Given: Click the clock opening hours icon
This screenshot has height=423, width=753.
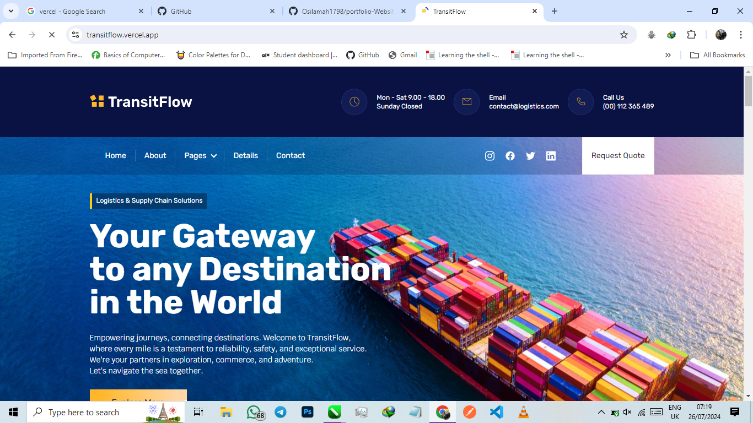Looking at the screenshot, I should (x=354, y=102).
